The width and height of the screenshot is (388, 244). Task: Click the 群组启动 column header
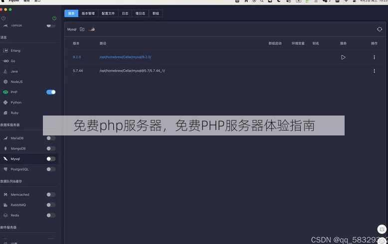tap(275, 43)
